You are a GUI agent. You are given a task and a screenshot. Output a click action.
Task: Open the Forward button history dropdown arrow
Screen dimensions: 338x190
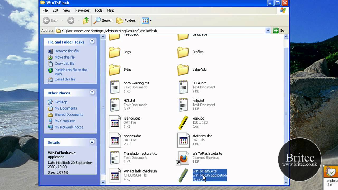pyautogui.click(x=78, y=20)
